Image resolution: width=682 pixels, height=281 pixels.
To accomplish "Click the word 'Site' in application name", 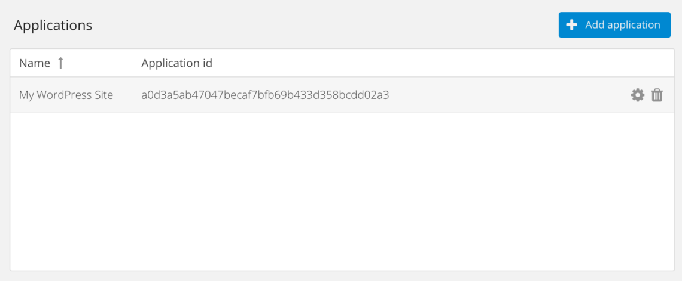I will click(x=103, y=95).
